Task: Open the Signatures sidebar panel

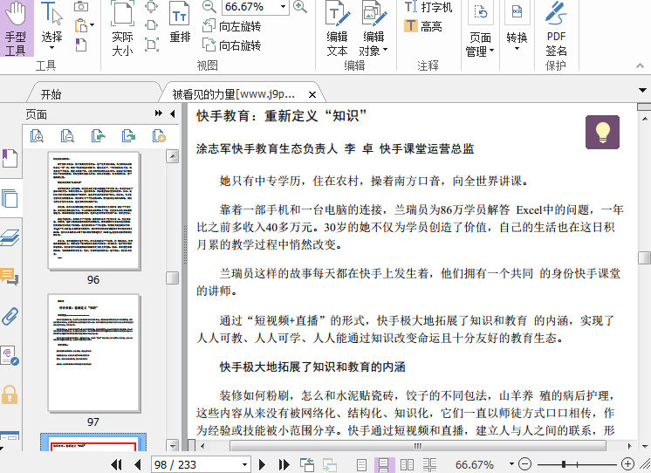Action: (10, 355)
